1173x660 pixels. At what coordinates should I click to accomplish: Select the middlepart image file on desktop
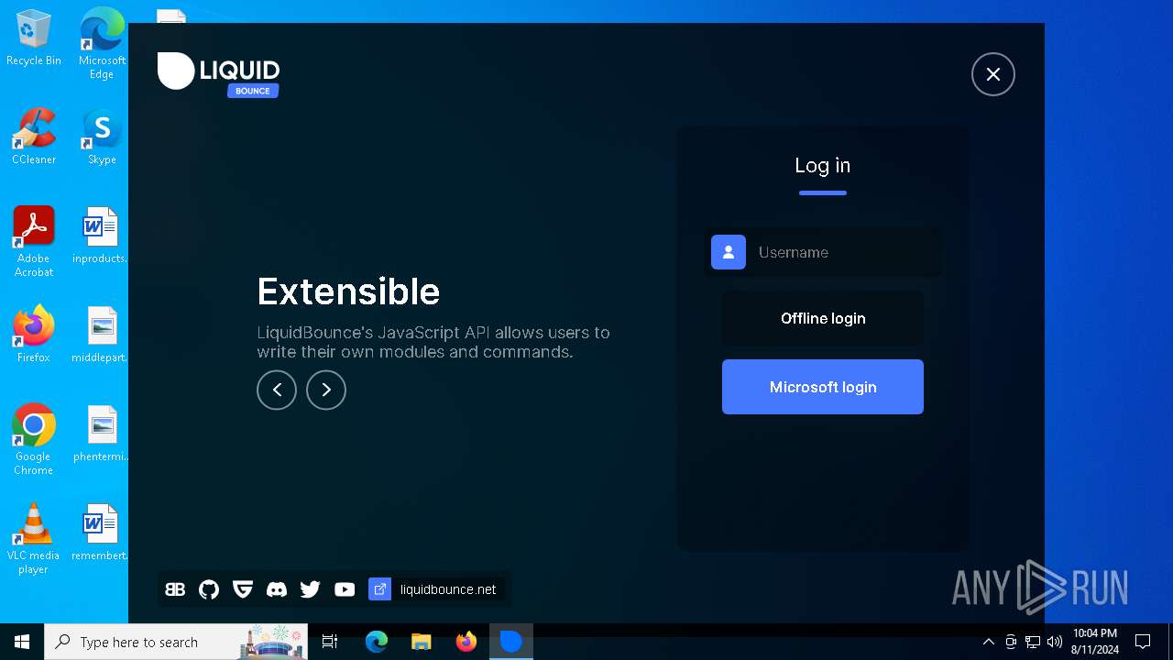(x=100, y=335)
